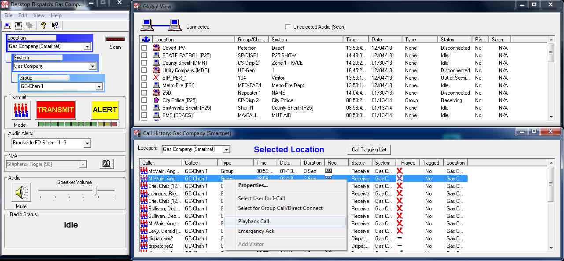Mute audio with the speaker icon
This screenshot has height=261, width=564.
tap(21, 192)
